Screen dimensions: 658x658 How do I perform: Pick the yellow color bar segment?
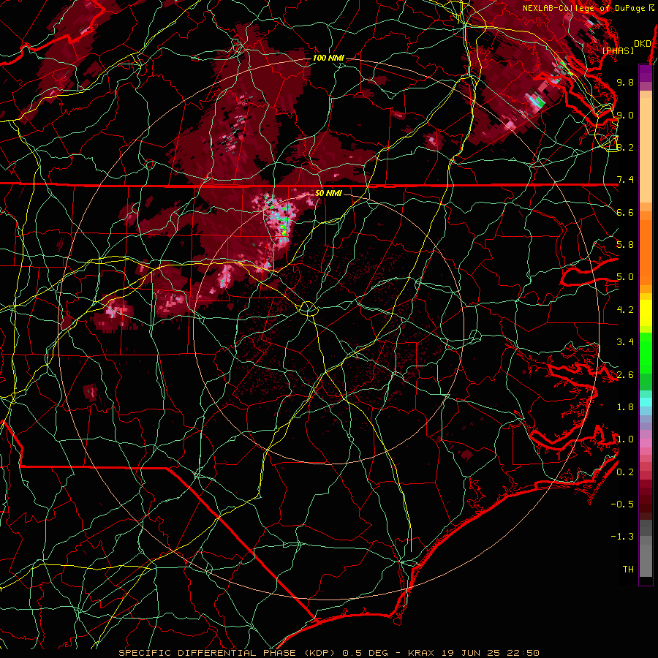click(x=646, y=313)
